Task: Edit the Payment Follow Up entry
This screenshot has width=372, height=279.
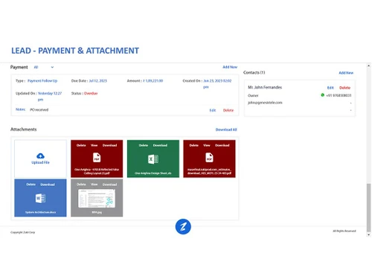Action: tap(213, 110)
